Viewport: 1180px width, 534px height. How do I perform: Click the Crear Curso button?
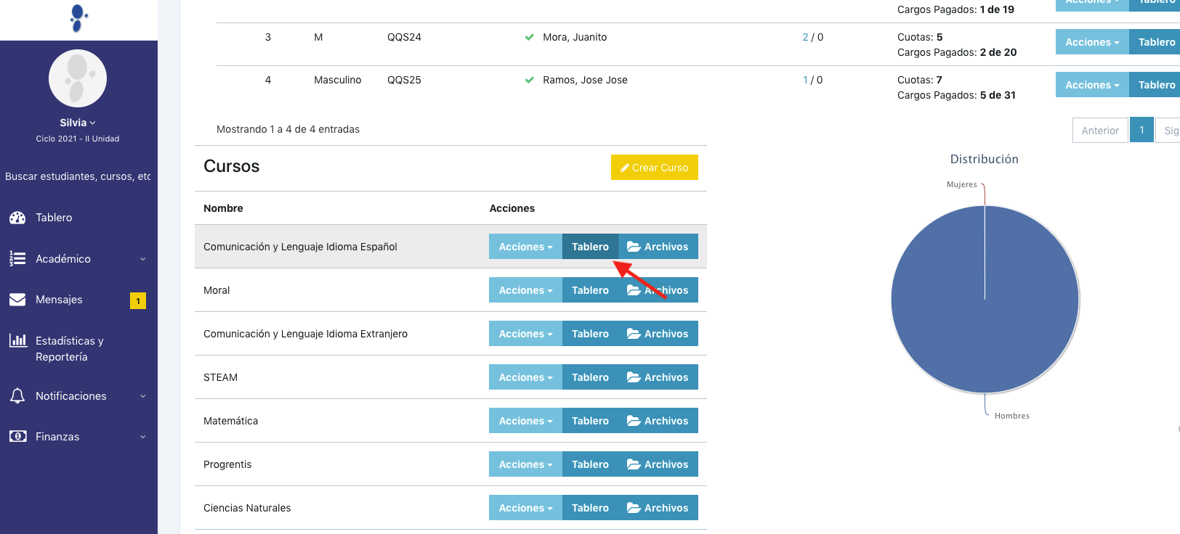click(x=655, y=167)
